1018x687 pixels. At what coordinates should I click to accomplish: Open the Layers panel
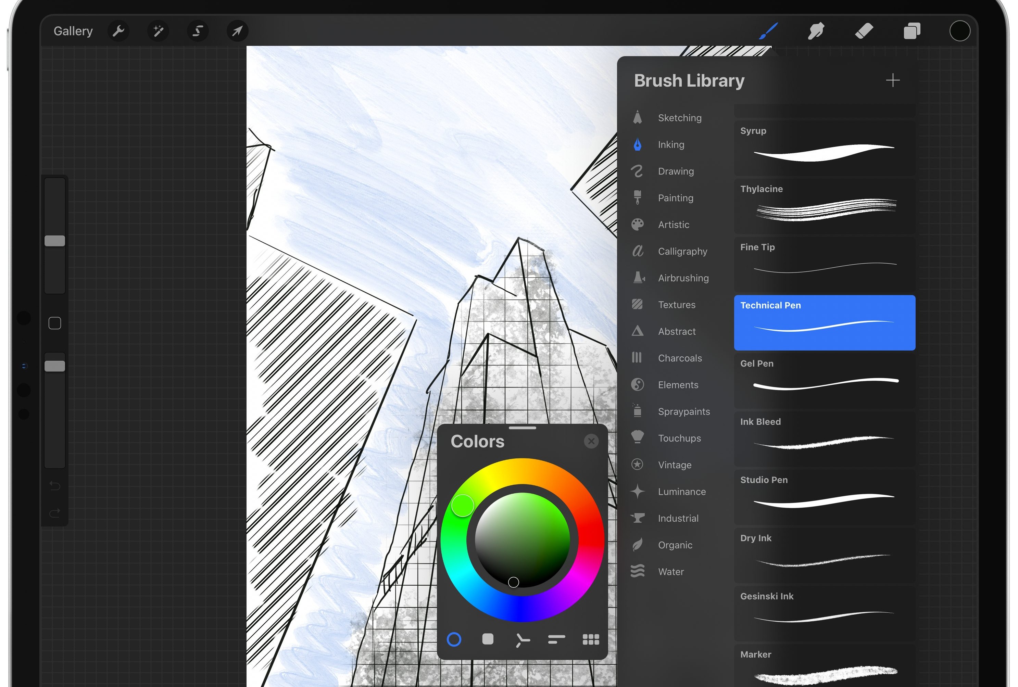click(x=912, y=31)
